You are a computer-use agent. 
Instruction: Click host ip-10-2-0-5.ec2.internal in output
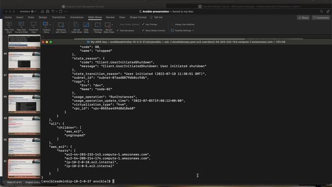pyautogui.click(x=89, y=166)
